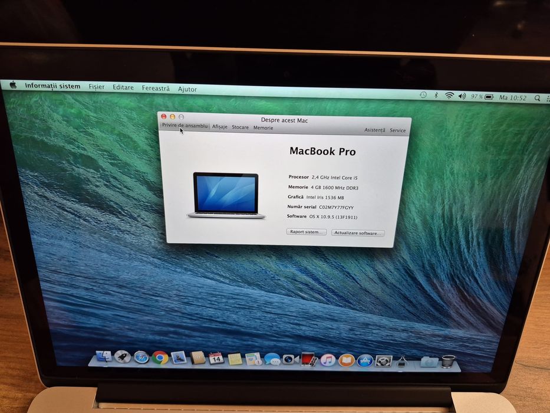Open Editare menu

click(123, 87)
